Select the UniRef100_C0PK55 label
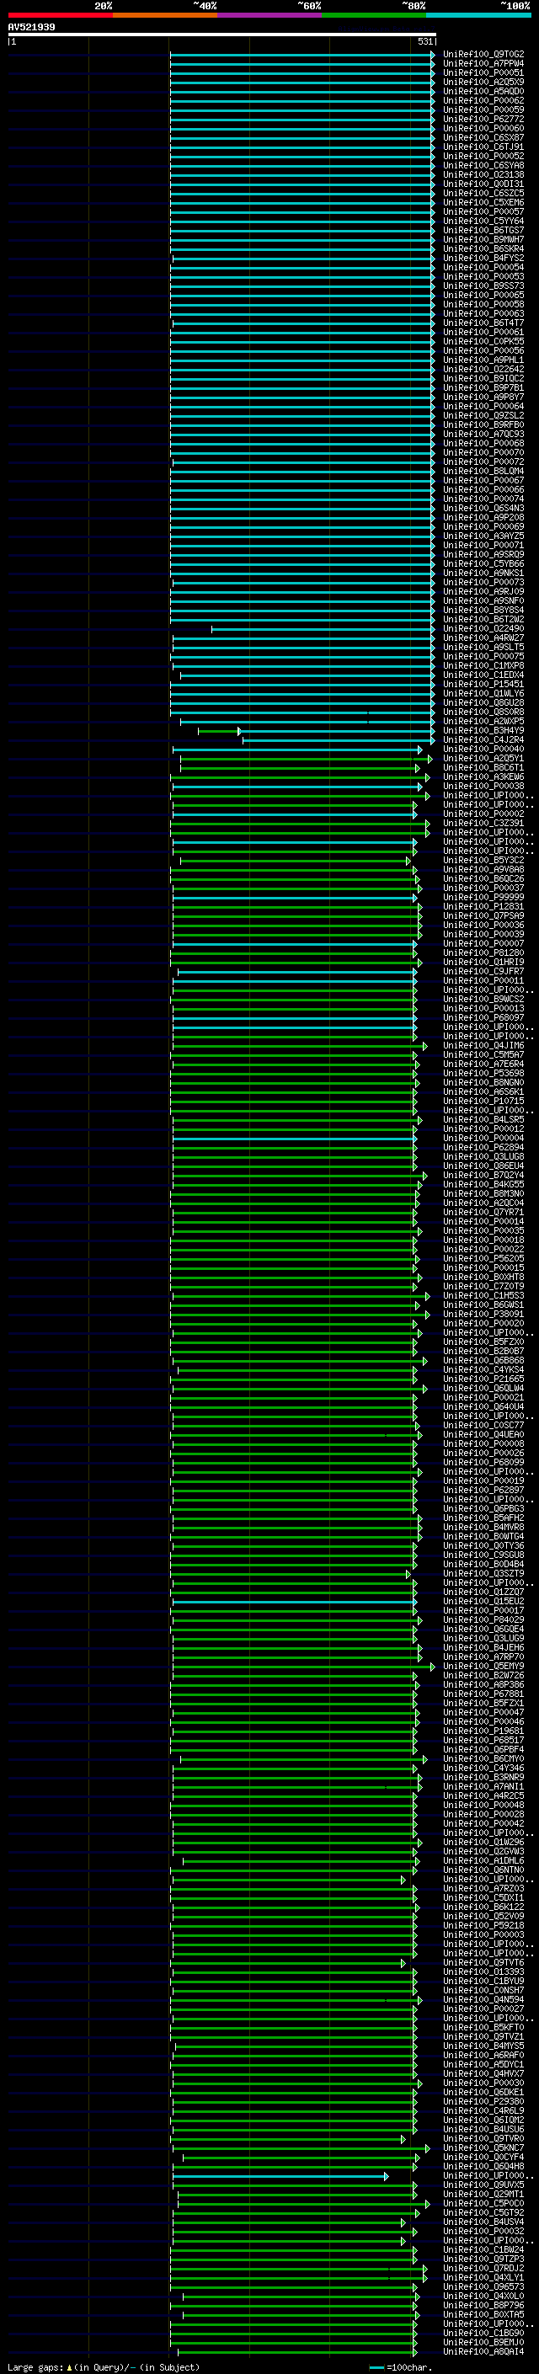Image resolution: width=539 pixels, height=2374 pixels. pos(483,341)
